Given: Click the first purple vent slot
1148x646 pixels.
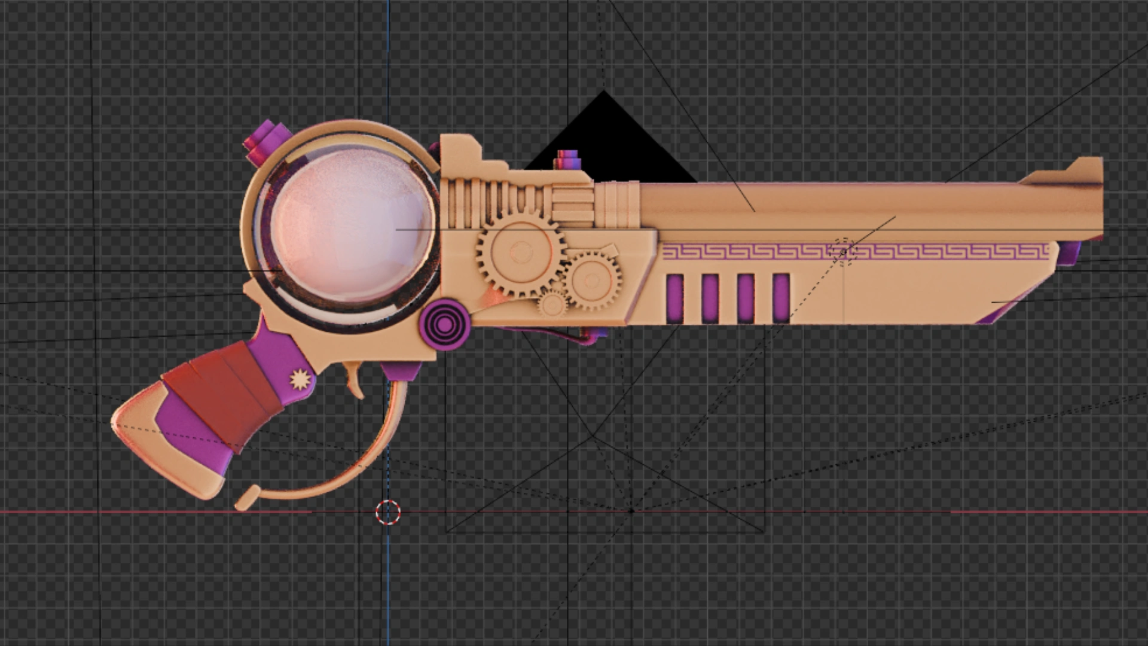Looking at the screenshot, I should pos(675,298).
